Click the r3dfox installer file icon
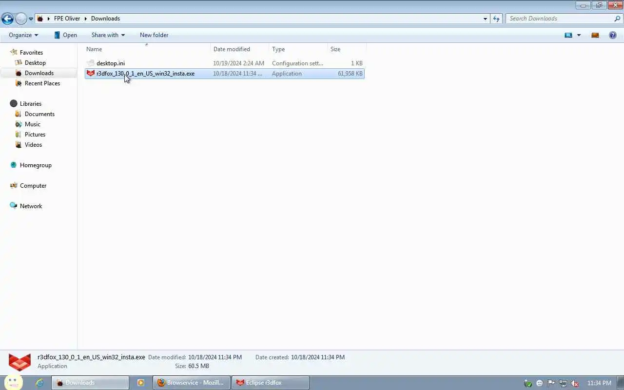Image resolution: width=624 pixels, height=390 pixels. coord(91,74)
